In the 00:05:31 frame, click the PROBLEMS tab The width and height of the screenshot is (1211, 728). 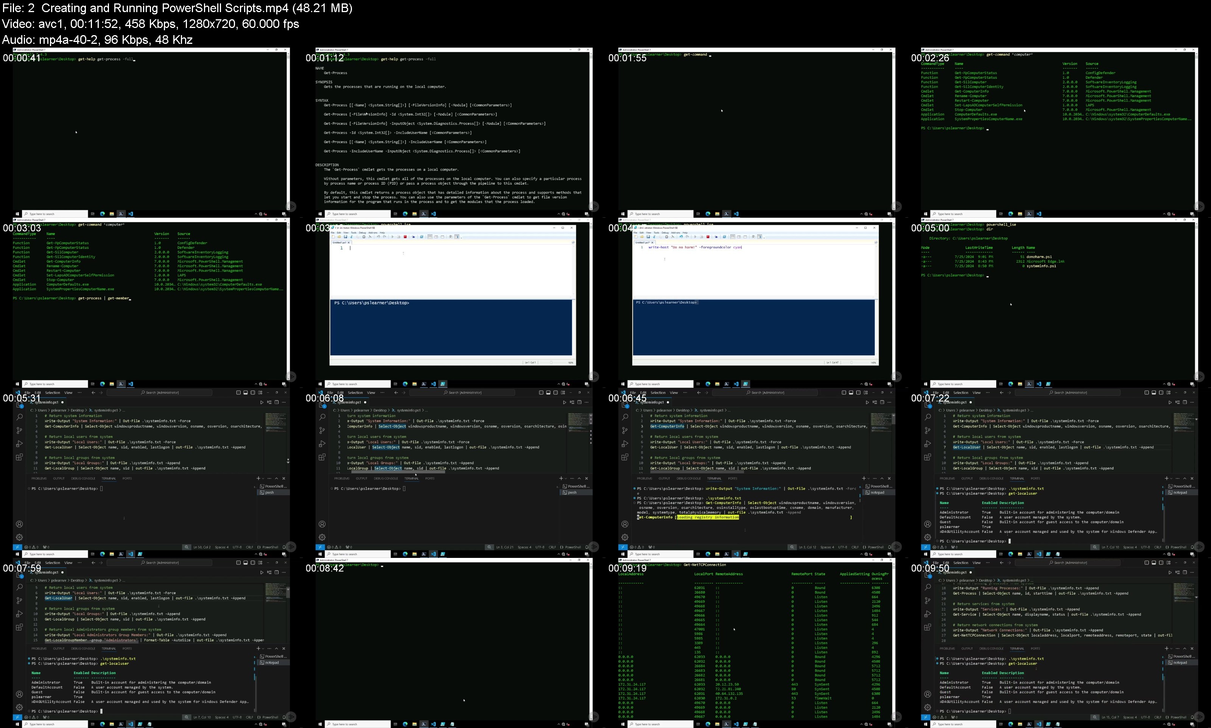pos(39,478)
